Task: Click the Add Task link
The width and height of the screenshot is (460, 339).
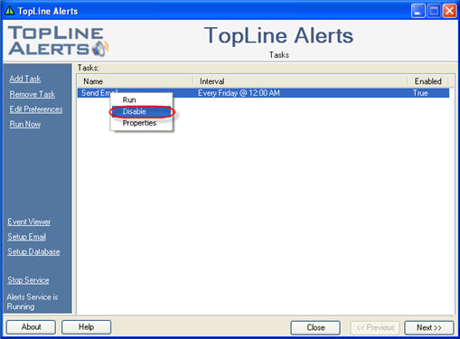Action: 25,79
